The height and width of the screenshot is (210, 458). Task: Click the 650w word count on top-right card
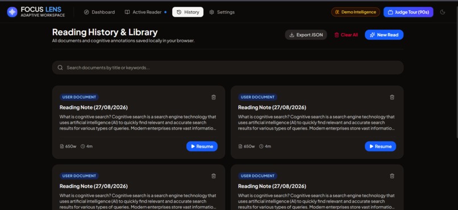pyautogui.click(x=247, y=146)
